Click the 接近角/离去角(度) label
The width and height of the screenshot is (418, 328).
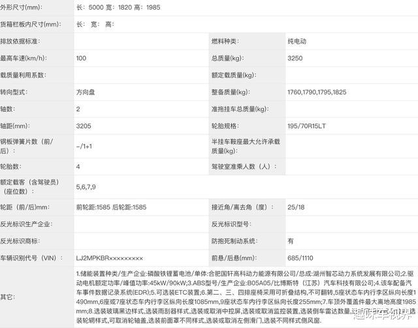point(242,207)
